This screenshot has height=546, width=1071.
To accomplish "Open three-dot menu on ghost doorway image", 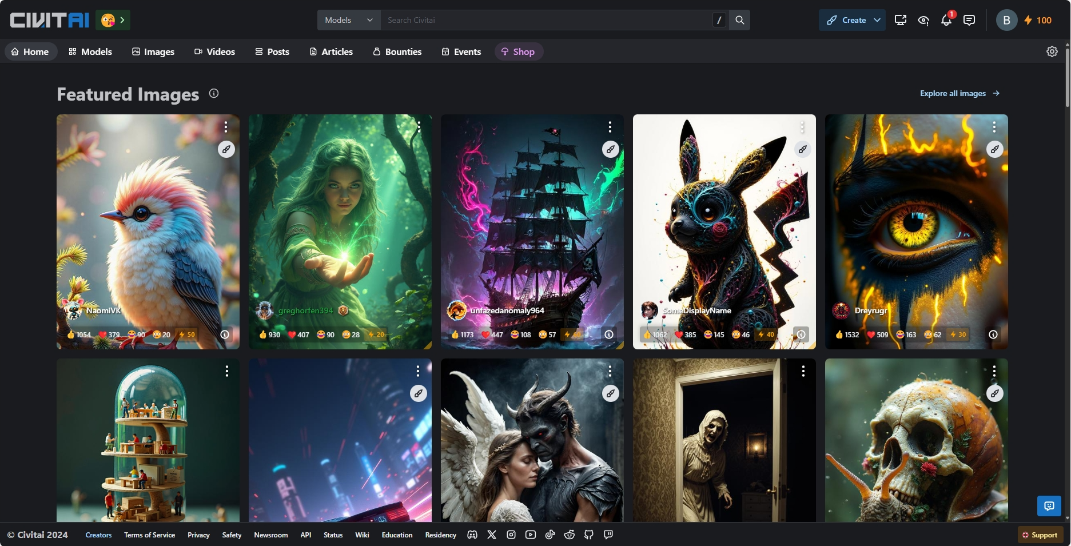I will (x=803, y=371).
